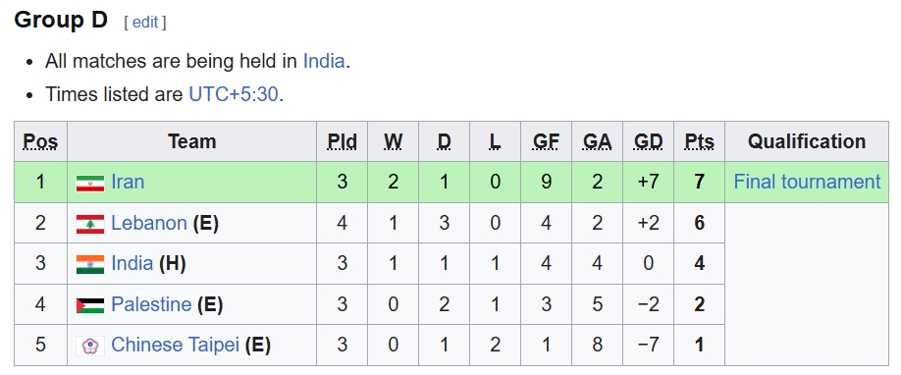Open the India team link in table
Viewport: 901px width, 375px height.
click(132, 263)
